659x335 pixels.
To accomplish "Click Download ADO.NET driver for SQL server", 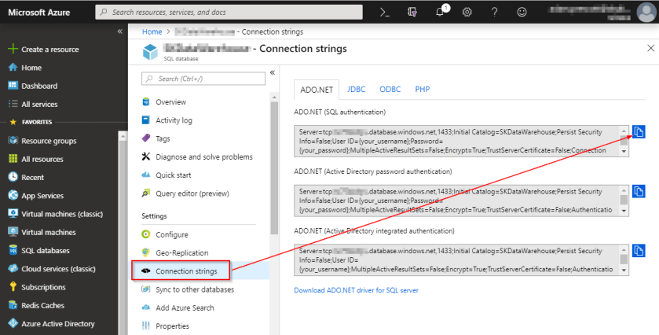I will click(x=356, y=290).
